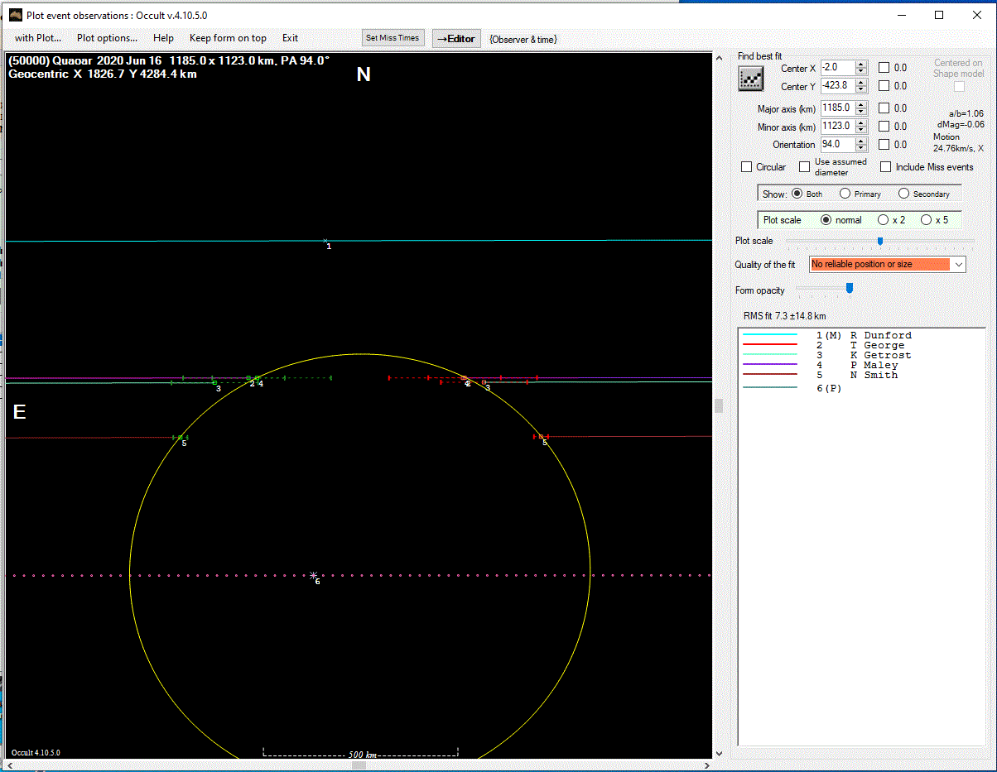The width and height of the screenshot is (997, 772).
Task: Select the Show Secondary radio button
Action: [903, 194]
